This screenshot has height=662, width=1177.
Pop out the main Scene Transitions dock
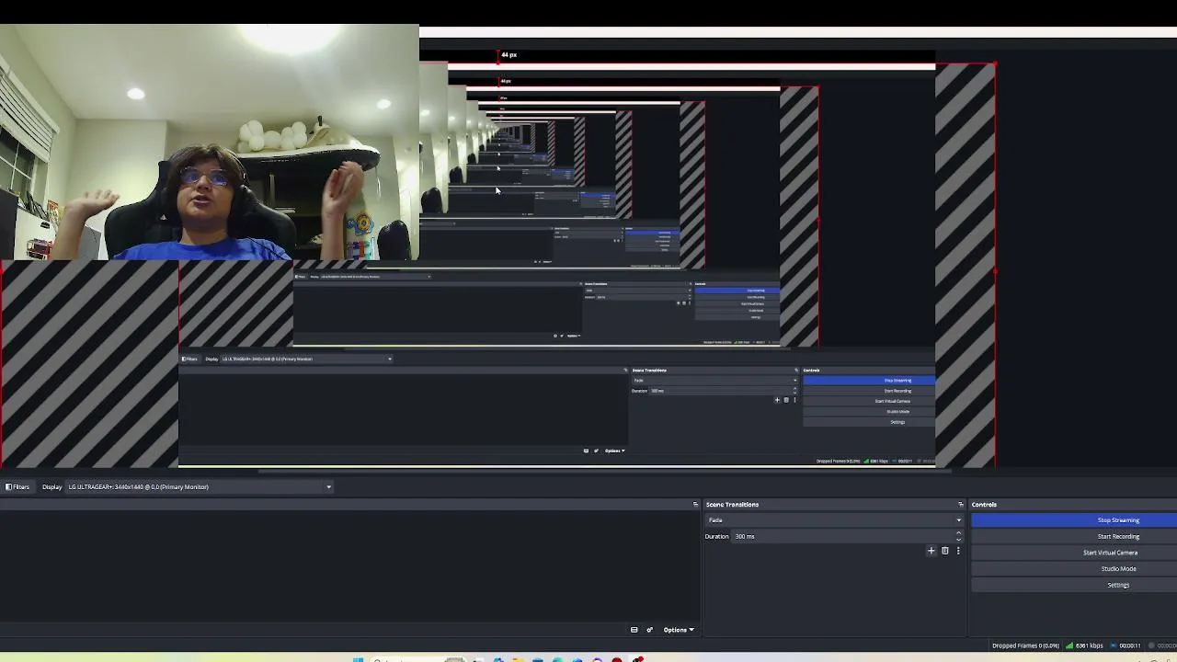[961, 504]
